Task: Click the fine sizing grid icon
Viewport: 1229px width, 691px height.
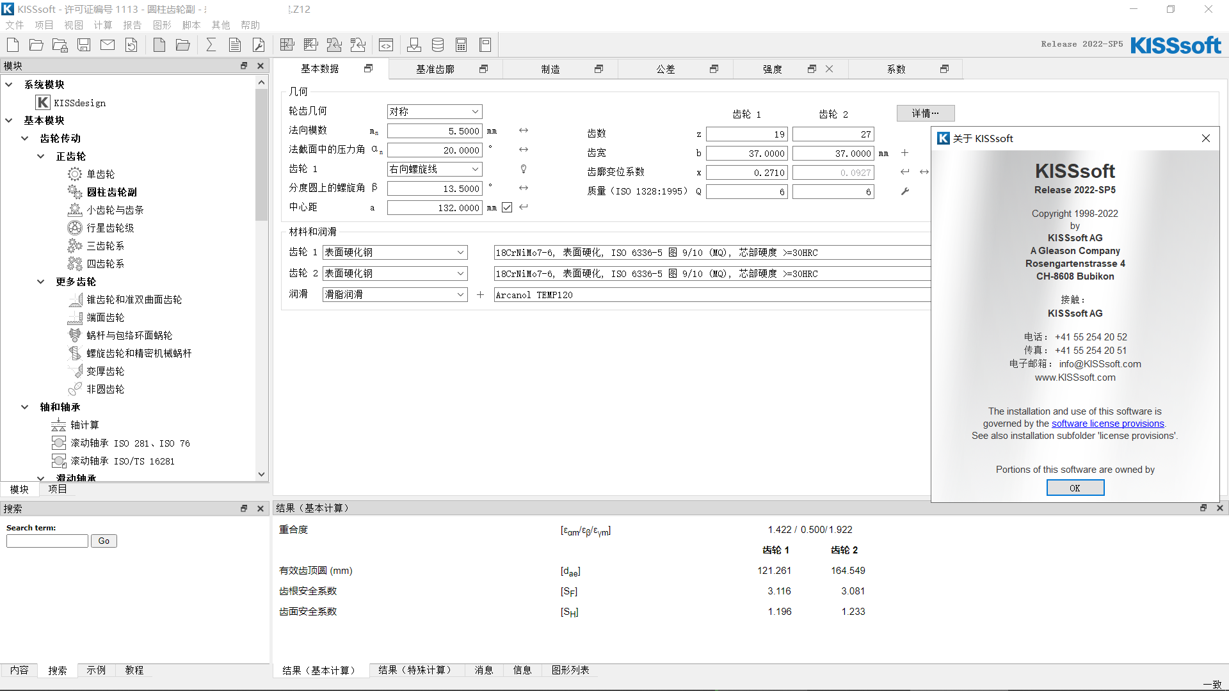Action: [311, 45]
